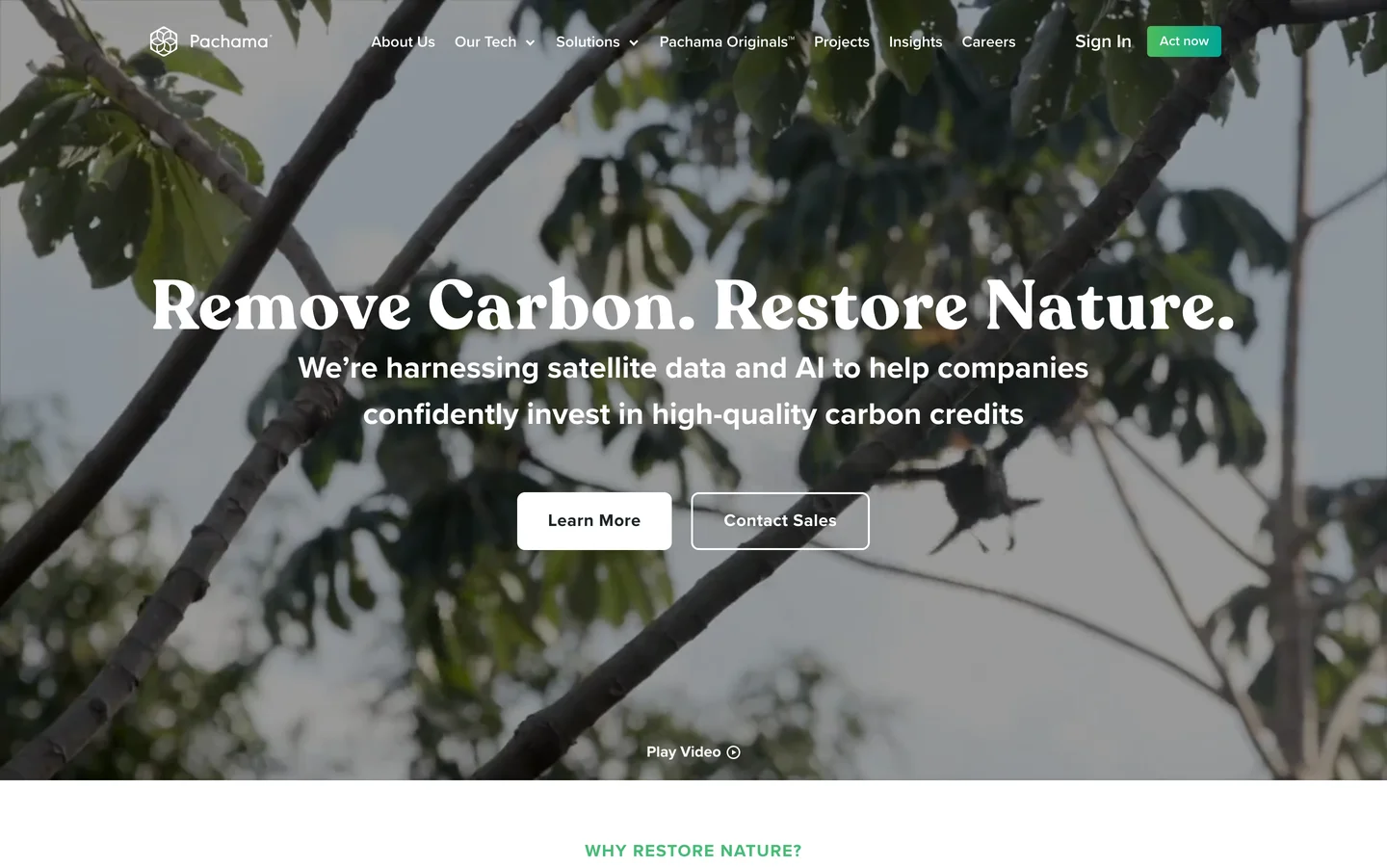Expand the Our Tech dropdown chevron
The width and height of the screenshot is (1387, 867).
pyautogui.click(x=530, y=42)
